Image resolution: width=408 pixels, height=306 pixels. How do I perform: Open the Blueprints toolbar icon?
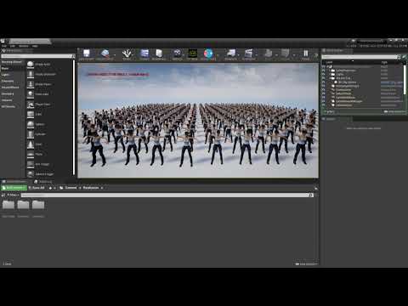coord(231,54)
